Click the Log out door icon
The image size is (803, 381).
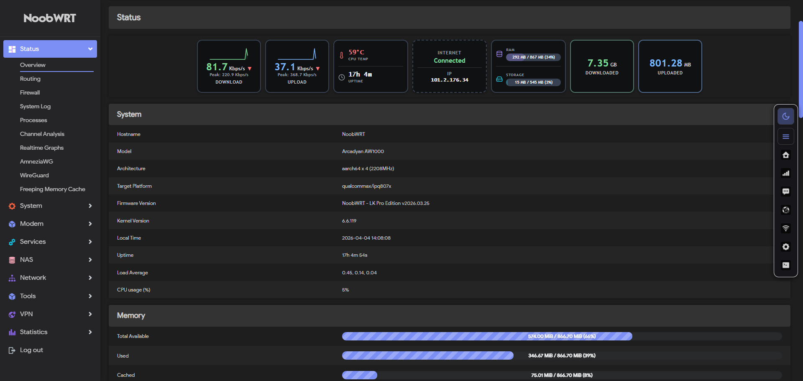[12, 350]
